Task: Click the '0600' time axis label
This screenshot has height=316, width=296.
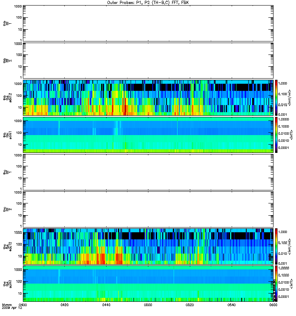Action: click(273, 305)
